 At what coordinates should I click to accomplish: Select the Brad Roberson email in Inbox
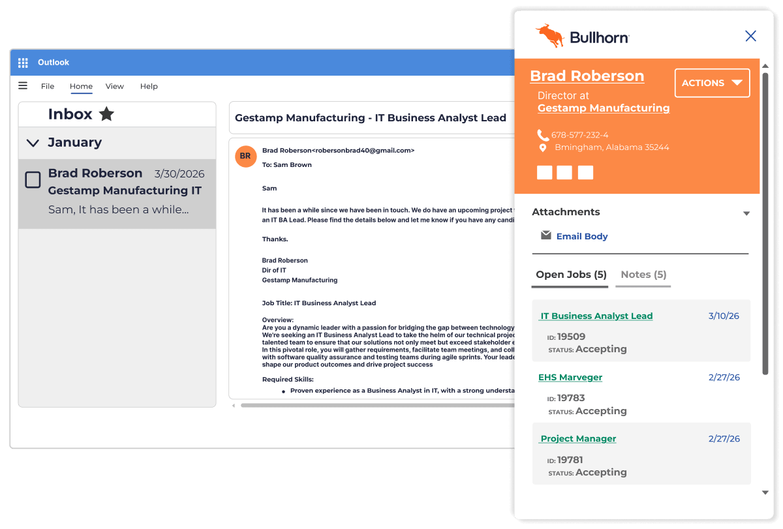tap(117, 194)
